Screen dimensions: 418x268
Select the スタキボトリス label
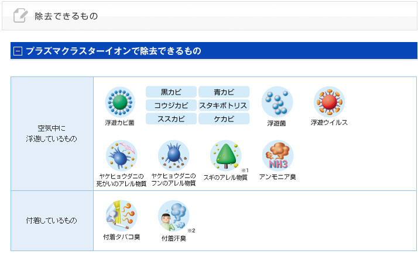224,105
